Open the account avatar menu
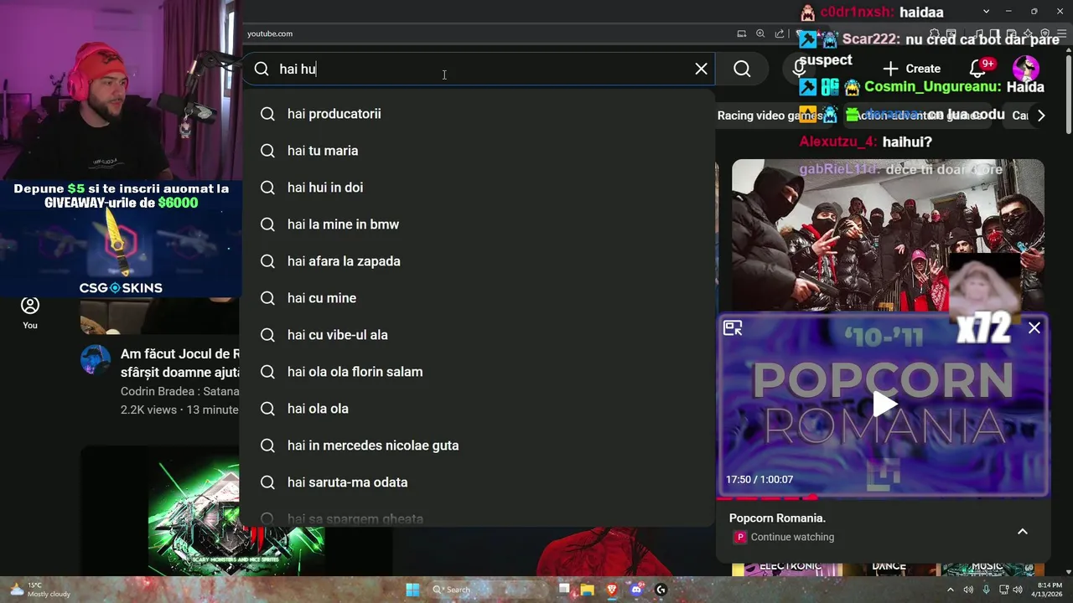 pos(1025,69)
